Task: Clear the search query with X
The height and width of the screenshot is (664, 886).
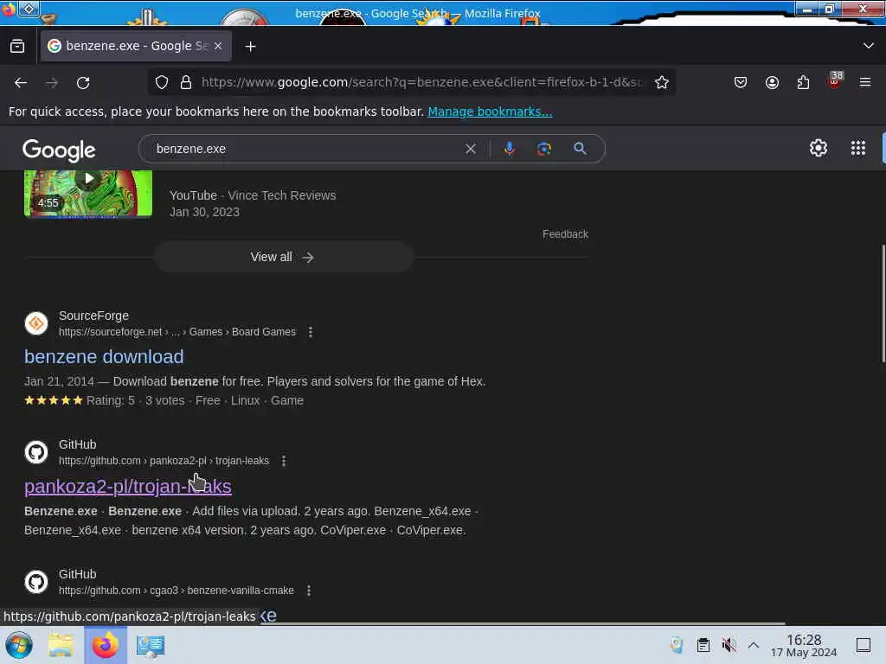Action: 470,149
